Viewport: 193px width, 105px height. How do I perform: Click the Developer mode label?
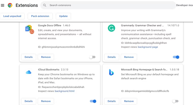tap(185, 5)
